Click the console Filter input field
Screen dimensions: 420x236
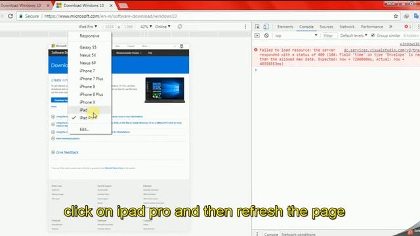coord(329,35)
